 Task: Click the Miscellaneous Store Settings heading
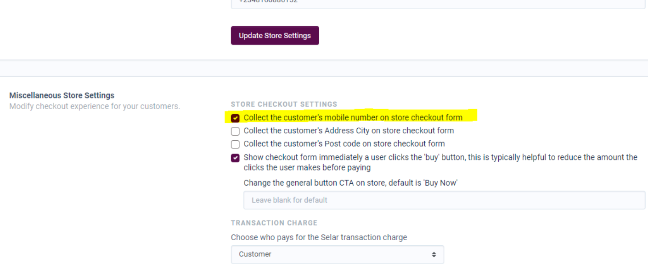[62, 95]
